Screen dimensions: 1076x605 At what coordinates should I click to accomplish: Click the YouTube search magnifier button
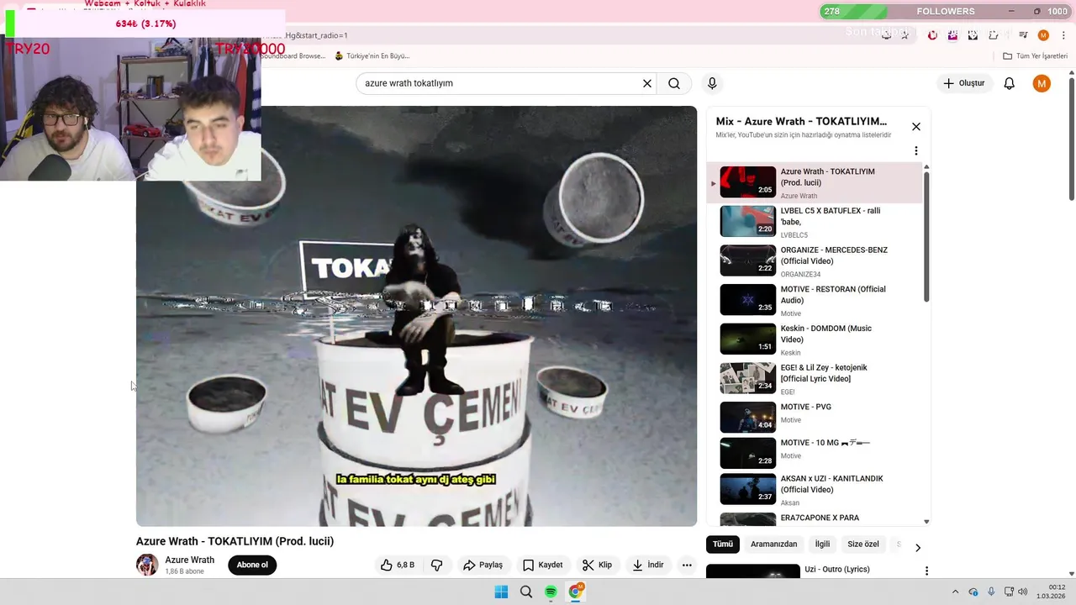coord(674,83)
